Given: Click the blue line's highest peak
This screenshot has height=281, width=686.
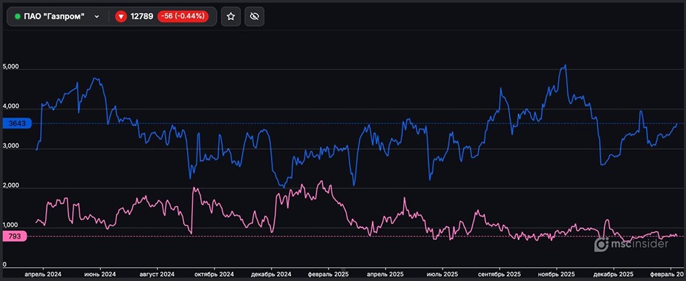Looking at the screenshot, I should click(565, 66).
